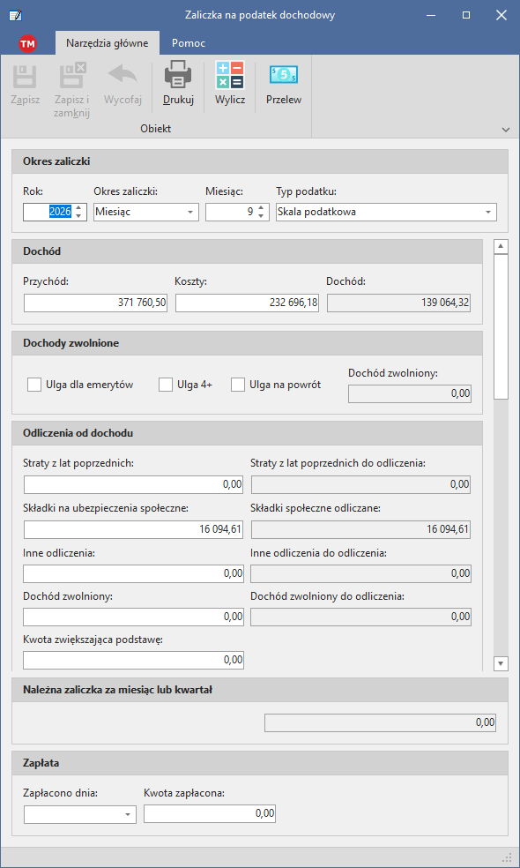Click the Odliczenia od dochodu header

coord(248,433)
